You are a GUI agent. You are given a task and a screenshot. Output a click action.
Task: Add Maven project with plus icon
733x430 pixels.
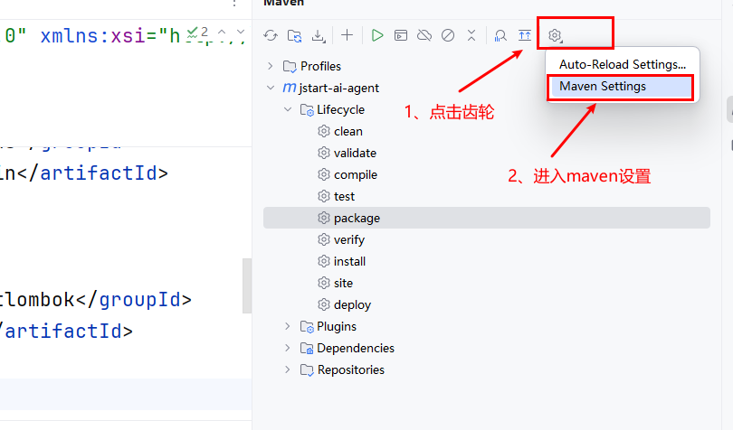pos(347,35)
